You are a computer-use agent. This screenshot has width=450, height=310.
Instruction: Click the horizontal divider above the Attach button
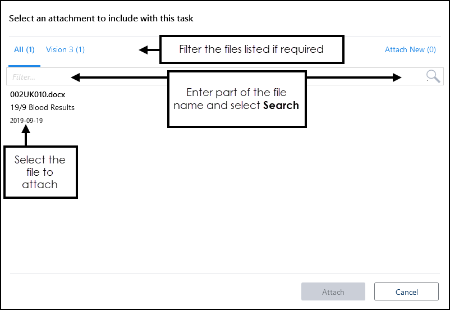pos(224,273)
